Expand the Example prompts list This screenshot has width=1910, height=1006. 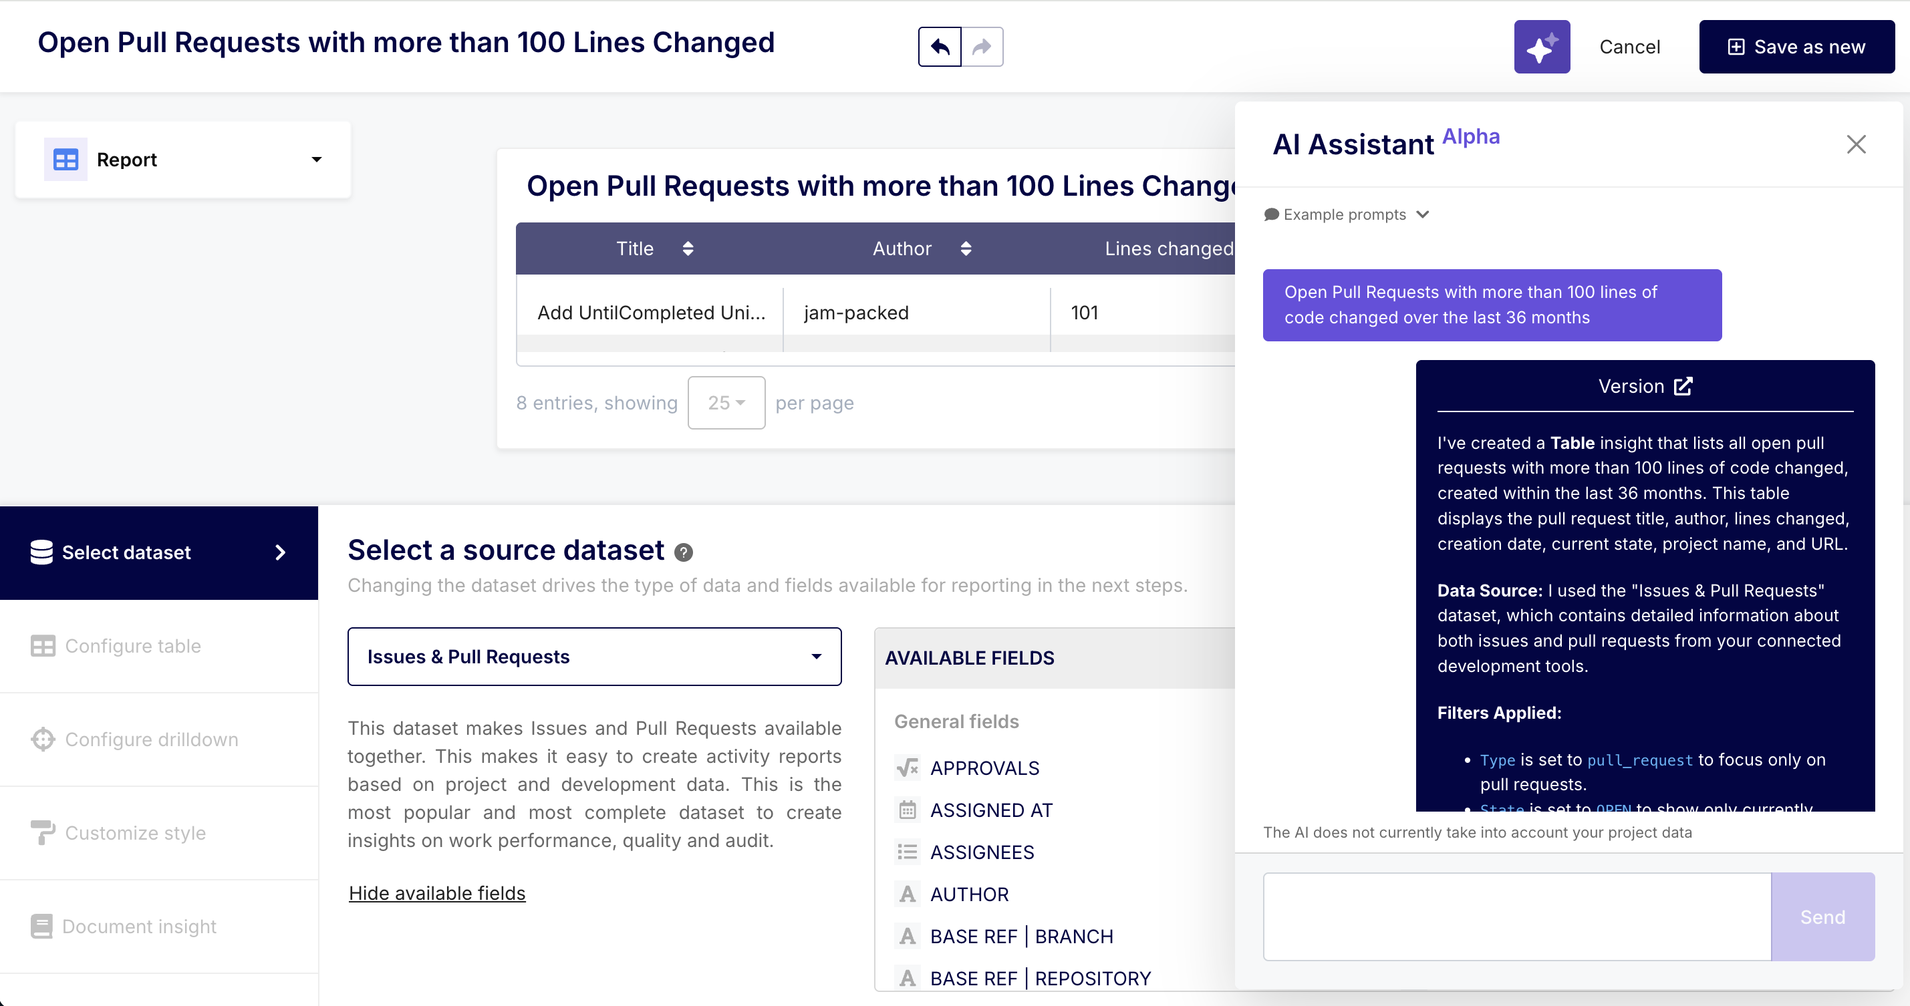pos(1346,214)
